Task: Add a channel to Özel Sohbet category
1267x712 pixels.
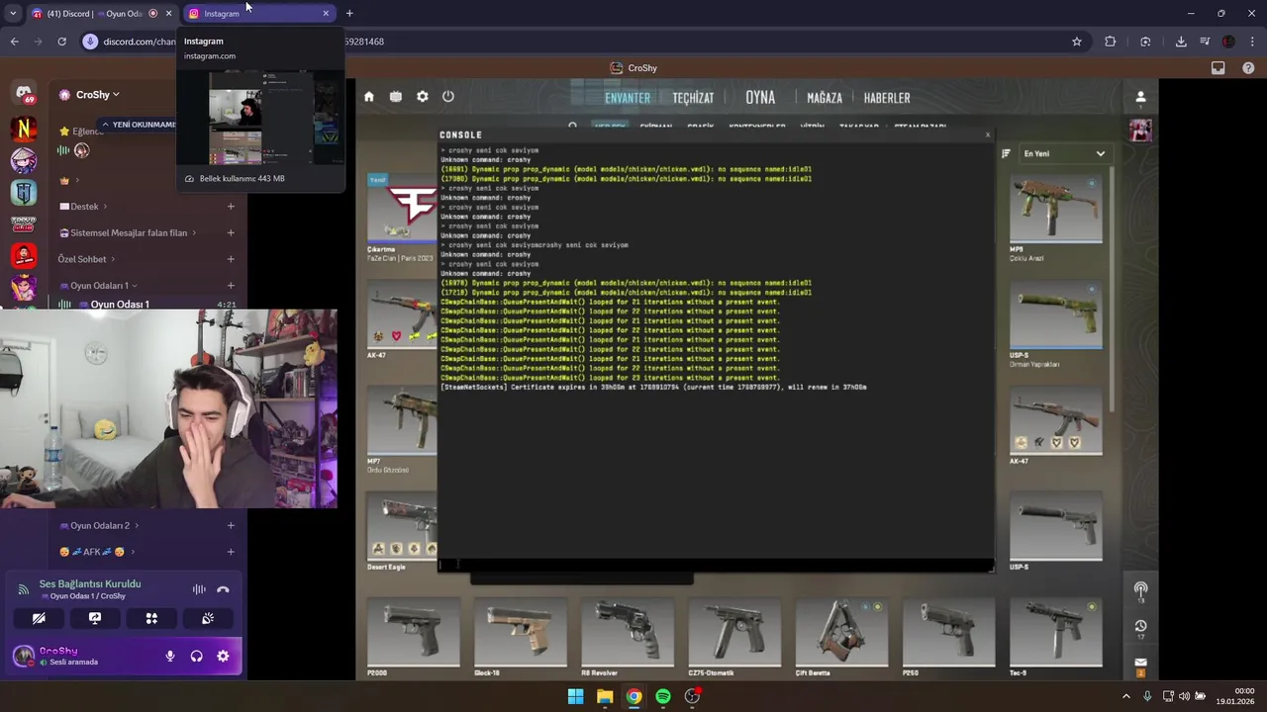Action: click(231, 259)
